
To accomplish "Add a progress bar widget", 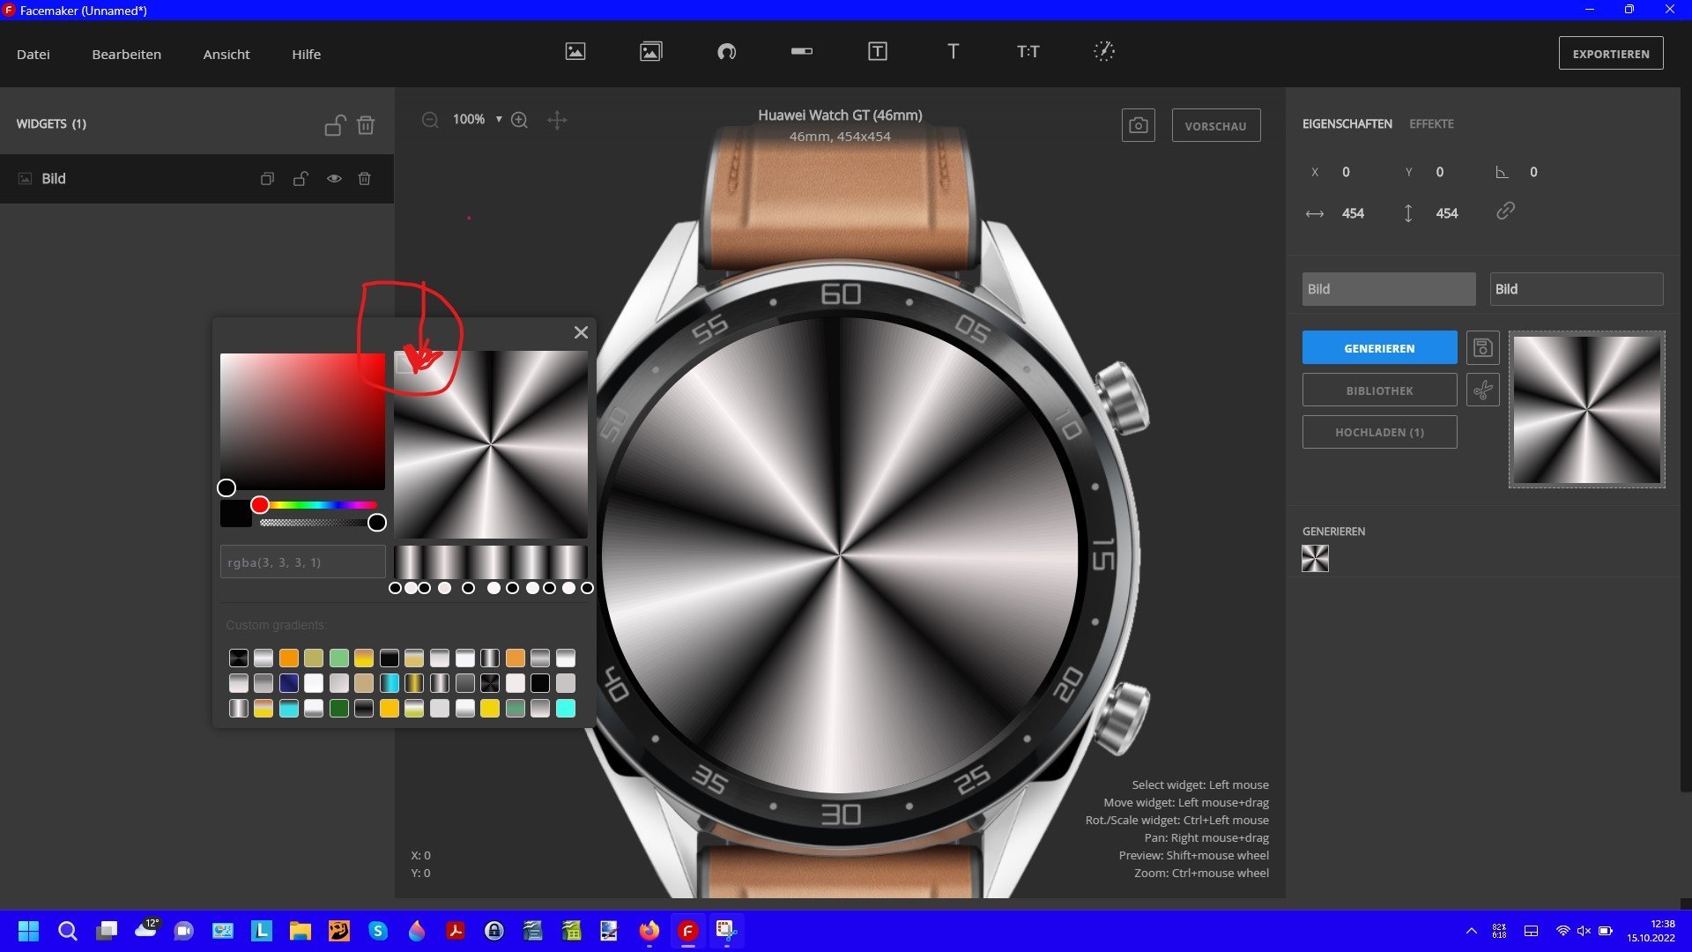I will pyautogui.click(x=802, y=52).
